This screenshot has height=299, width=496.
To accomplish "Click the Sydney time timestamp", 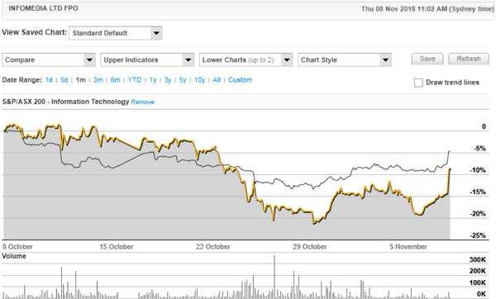I will pyautogui.click(x=427, y=9).
